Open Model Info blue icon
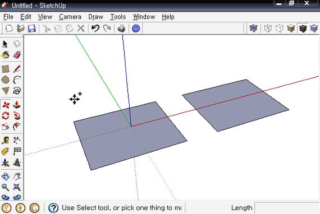The width and height of the screenshot is (320, 214). (x=136, y=29)
